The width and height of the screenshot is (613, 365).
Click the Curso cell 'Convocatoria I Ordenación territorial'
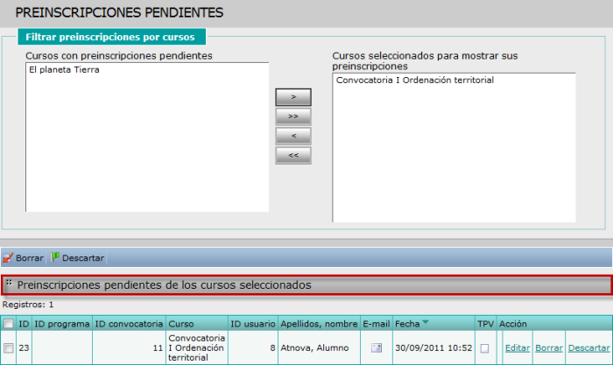tap(197, 347)
